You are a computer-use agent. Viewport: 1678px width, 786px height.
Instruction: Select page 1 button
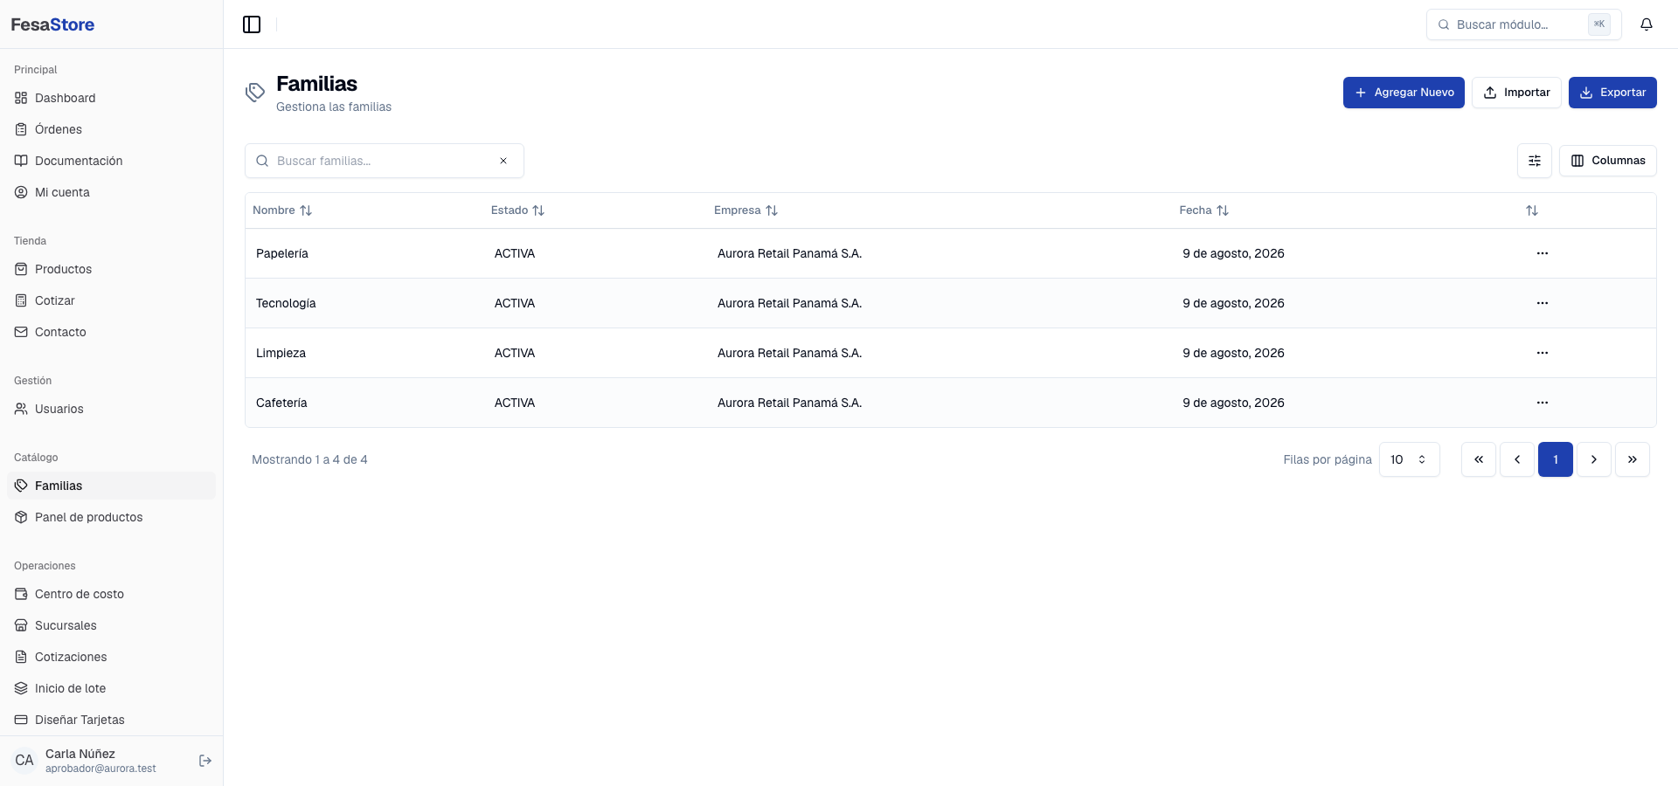pos(1556,459)
